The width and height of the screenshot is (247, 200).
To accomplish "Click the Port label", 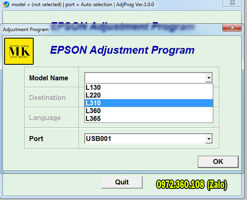I will [36, 139].
